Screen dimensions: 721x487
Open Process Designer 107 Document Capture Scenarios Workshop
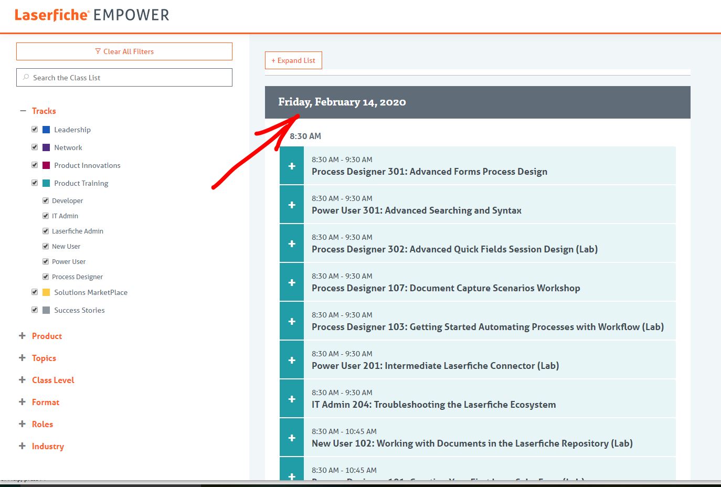point(446,288)
